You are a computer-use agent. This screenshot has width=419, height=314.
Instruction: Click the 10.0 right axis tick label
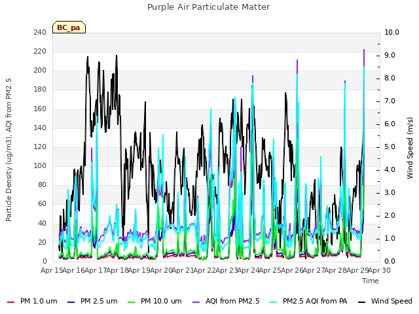tap(392, 32)
